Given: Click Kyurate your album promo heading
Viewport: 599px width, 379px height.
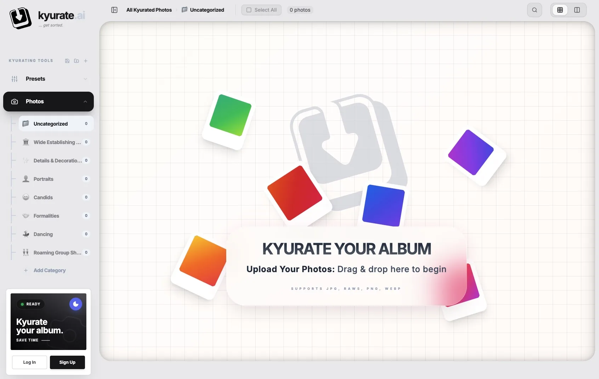Looking at the screenshot, I should point(40,326).
